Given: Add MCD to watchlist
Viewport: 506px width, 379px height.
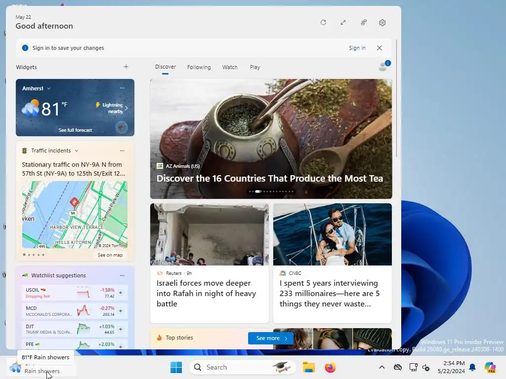Looking at the screenshot, I should click(x=121, y=311).
